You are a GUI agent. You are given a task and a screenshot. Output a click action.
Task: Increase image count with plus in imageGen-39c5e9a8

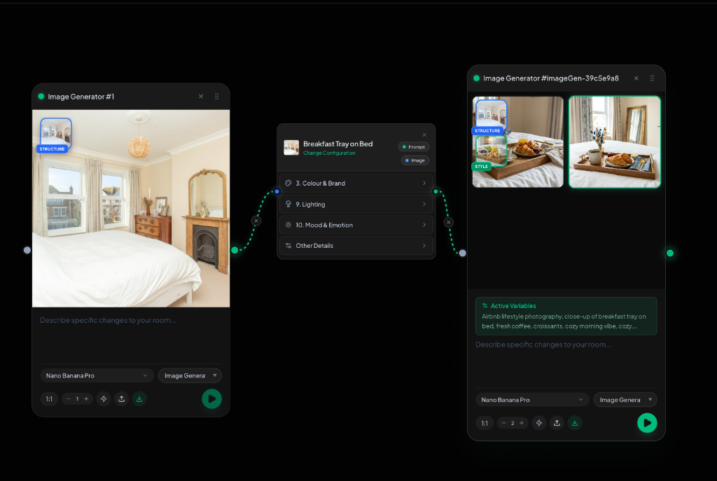pos(522,423)
